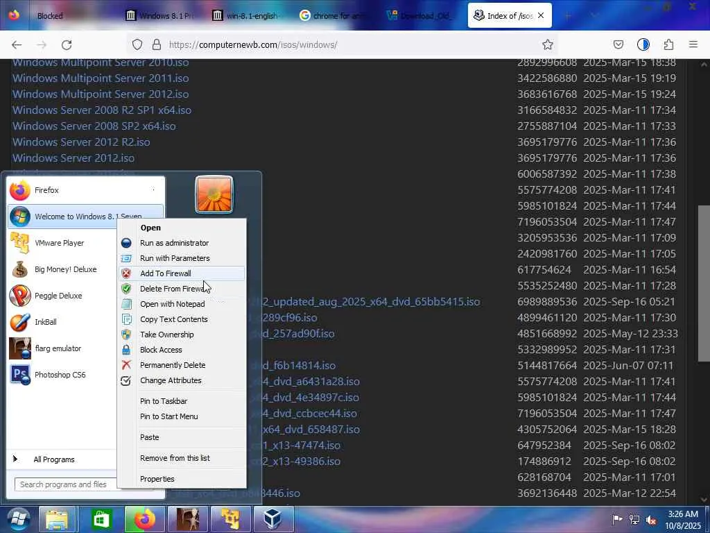Open the Store icon on the taskbar
The width and height of the screenshot is (710, 533).
tap(101, 519)
